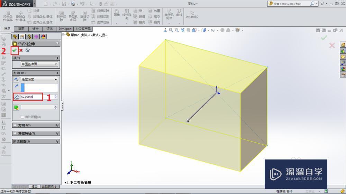The height and width of the screenshot is (194, 346).
Task: Open the DisplayManager tab icon
Action: coord(43,37)
